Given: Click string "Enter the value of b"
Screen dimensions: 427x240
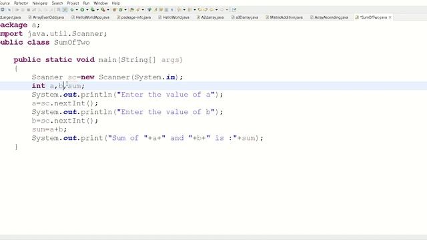Looking at the screenshot, I should (x=165, y=112).
